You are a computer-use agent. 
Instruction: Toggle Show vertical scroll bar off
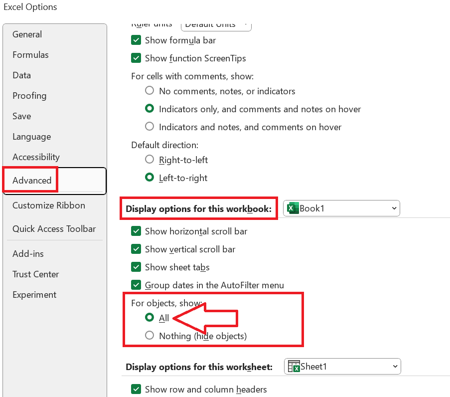136,249
